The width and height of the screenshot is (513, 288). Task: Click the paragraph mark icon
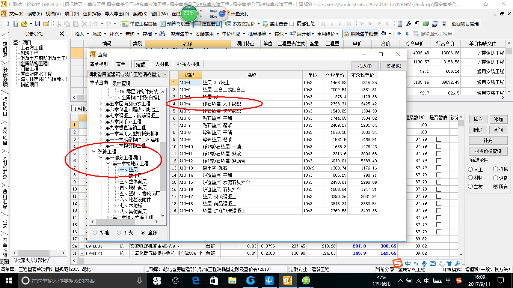pyautogui.click(x=417, y=24)
